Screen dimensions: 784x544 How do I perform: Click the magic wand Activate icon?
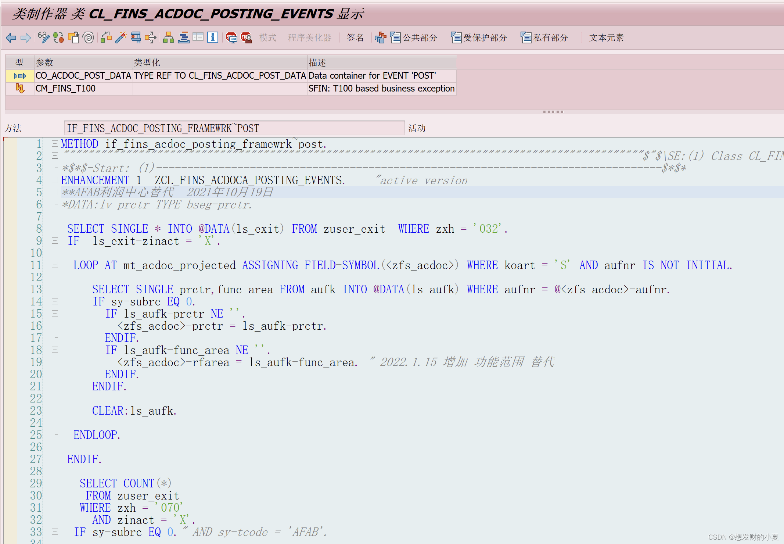[121, 37]
